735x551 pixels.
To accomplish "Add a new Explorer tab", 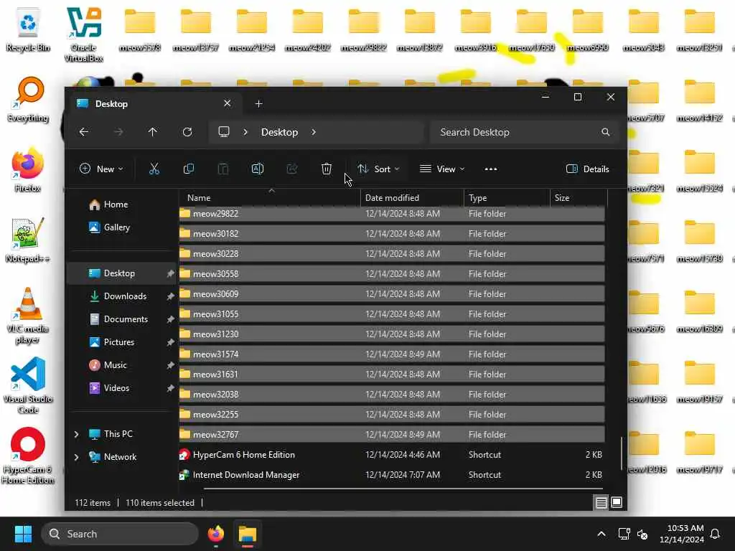I will [x=258, y=103].
